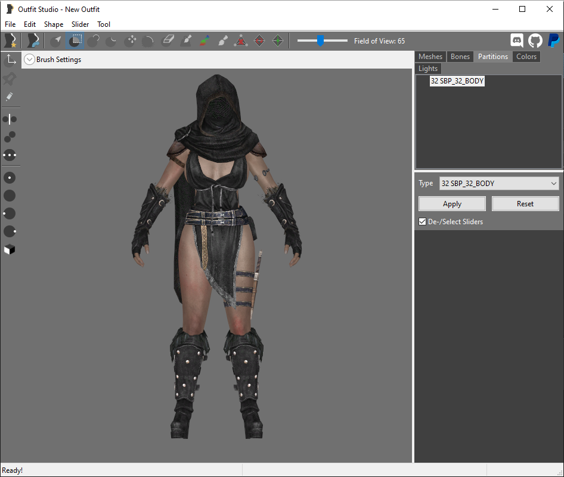Switch to the Colors tab
564x477 pixels.
[x=526, y=57]
